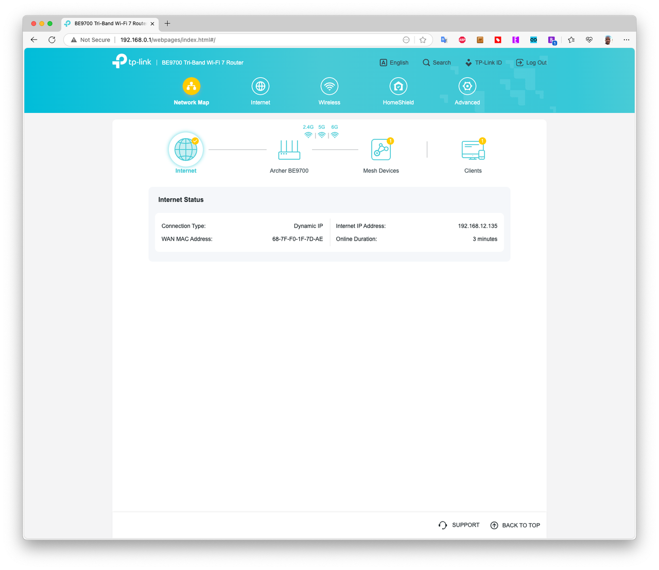Click BACK TO TOP
Screen dimensions: 659x570
pyautogui.click(x=515, y=525)
